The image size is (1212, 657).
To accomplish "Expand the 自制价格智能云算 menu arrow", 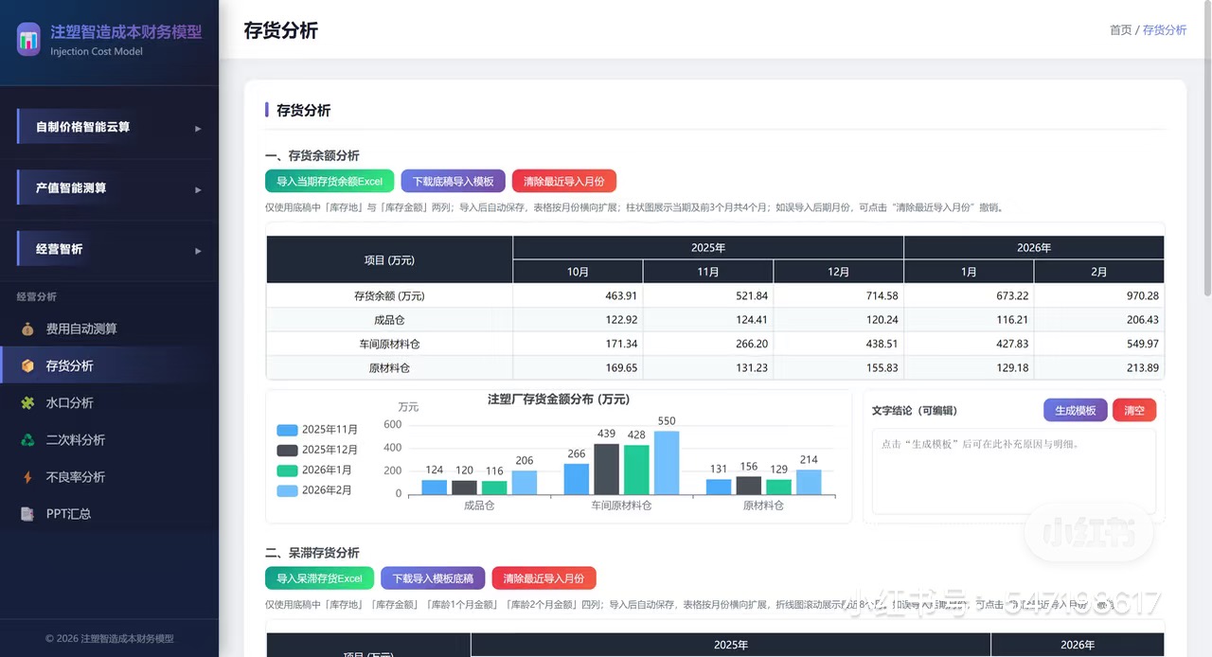I will tap(198, 128).
